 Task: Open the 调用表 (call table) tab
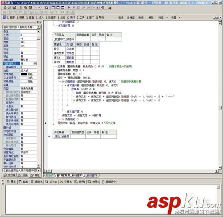(37, 182)
